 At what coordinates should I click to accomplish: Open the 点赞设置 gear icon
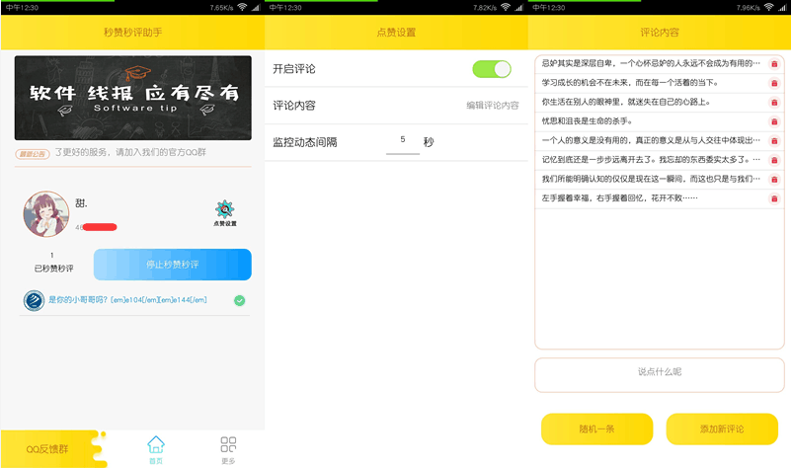(224, 210)
